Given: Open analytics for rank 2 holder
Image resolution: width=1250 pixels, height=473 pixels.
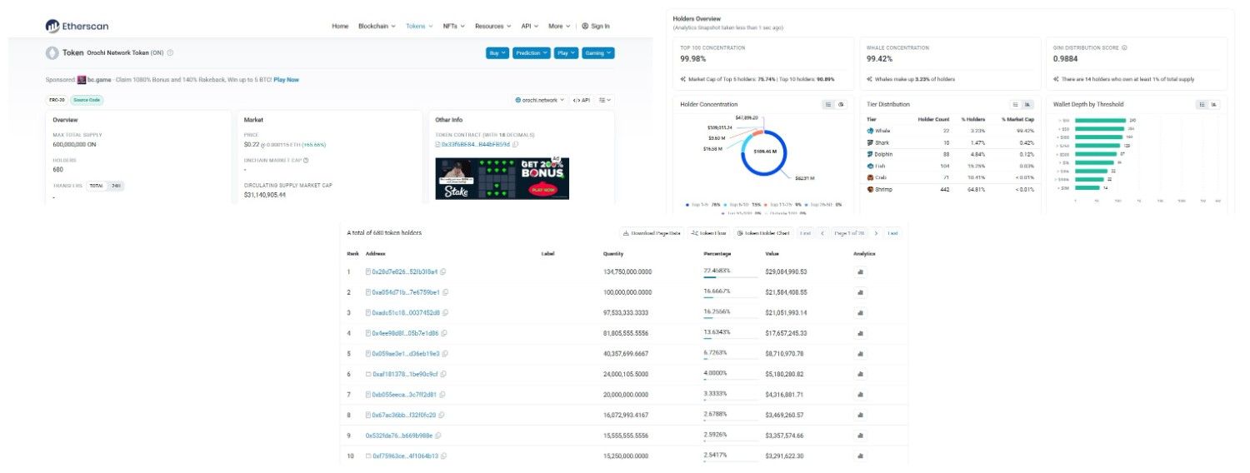Looking at the screenshot, I should coord(859,292).
